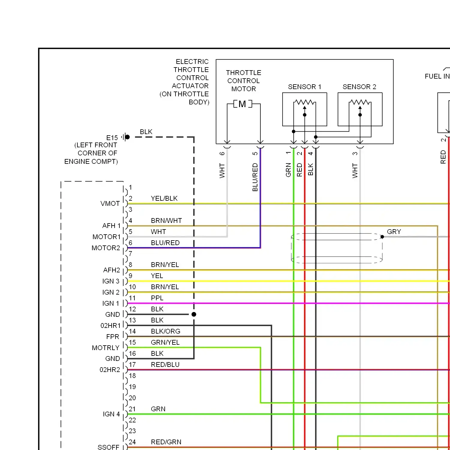Click the FUEL IN component label
This screenshot has width=450, height=450.
(x=437, y=76)
